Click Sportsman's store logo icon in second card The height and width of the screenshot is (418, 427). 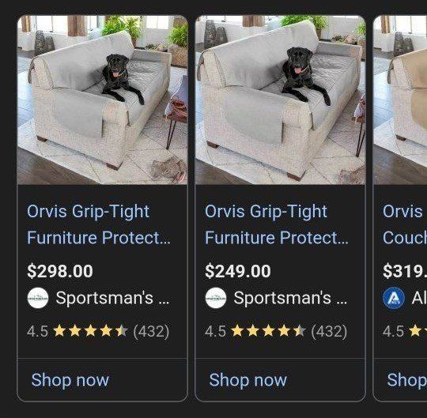pyautogui.click(x=216, y=298)
